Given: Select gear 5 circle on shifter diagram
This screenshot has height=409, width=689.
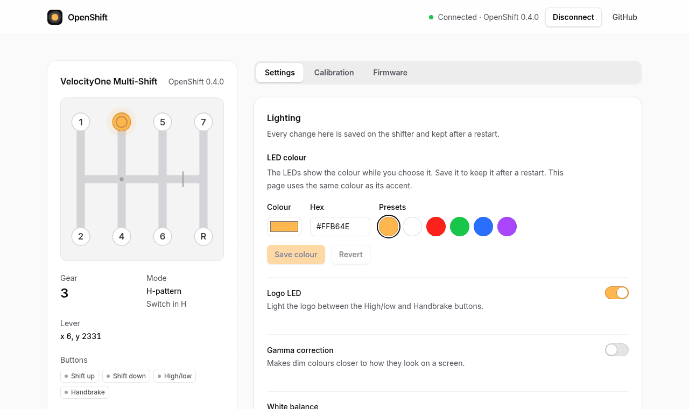Looking at the screenshot, I should [163, 122].
